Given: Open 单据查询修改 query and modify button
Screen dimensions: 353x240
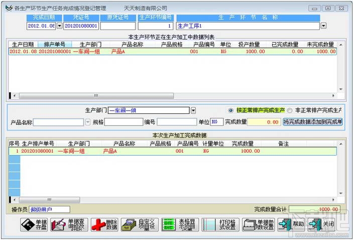Looking at the screenshot, I should click(x=69, y=224).
